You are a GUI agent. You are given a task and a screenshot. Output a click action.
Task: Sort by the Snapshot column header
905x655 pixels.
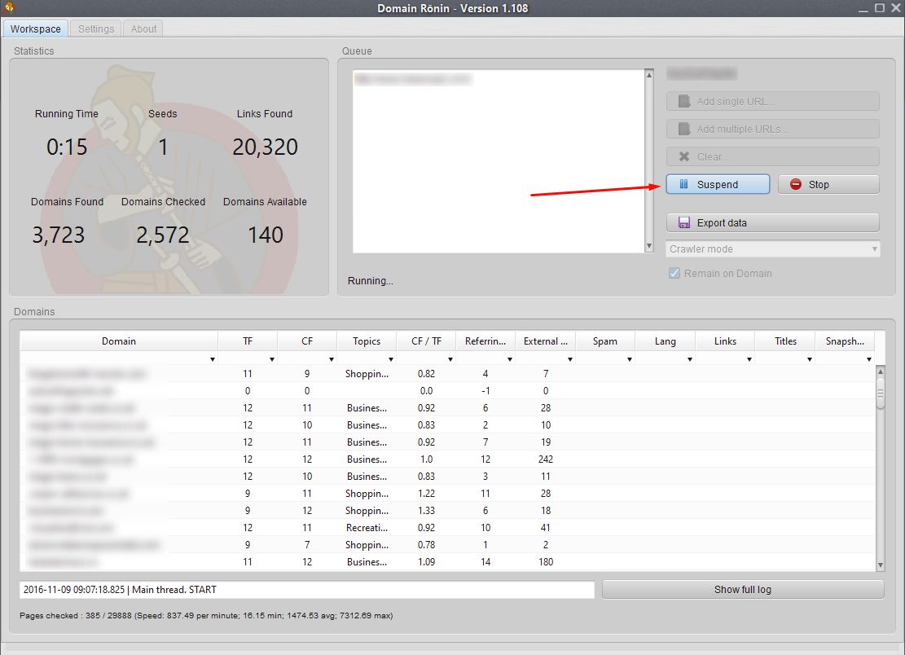click(845, 341)
